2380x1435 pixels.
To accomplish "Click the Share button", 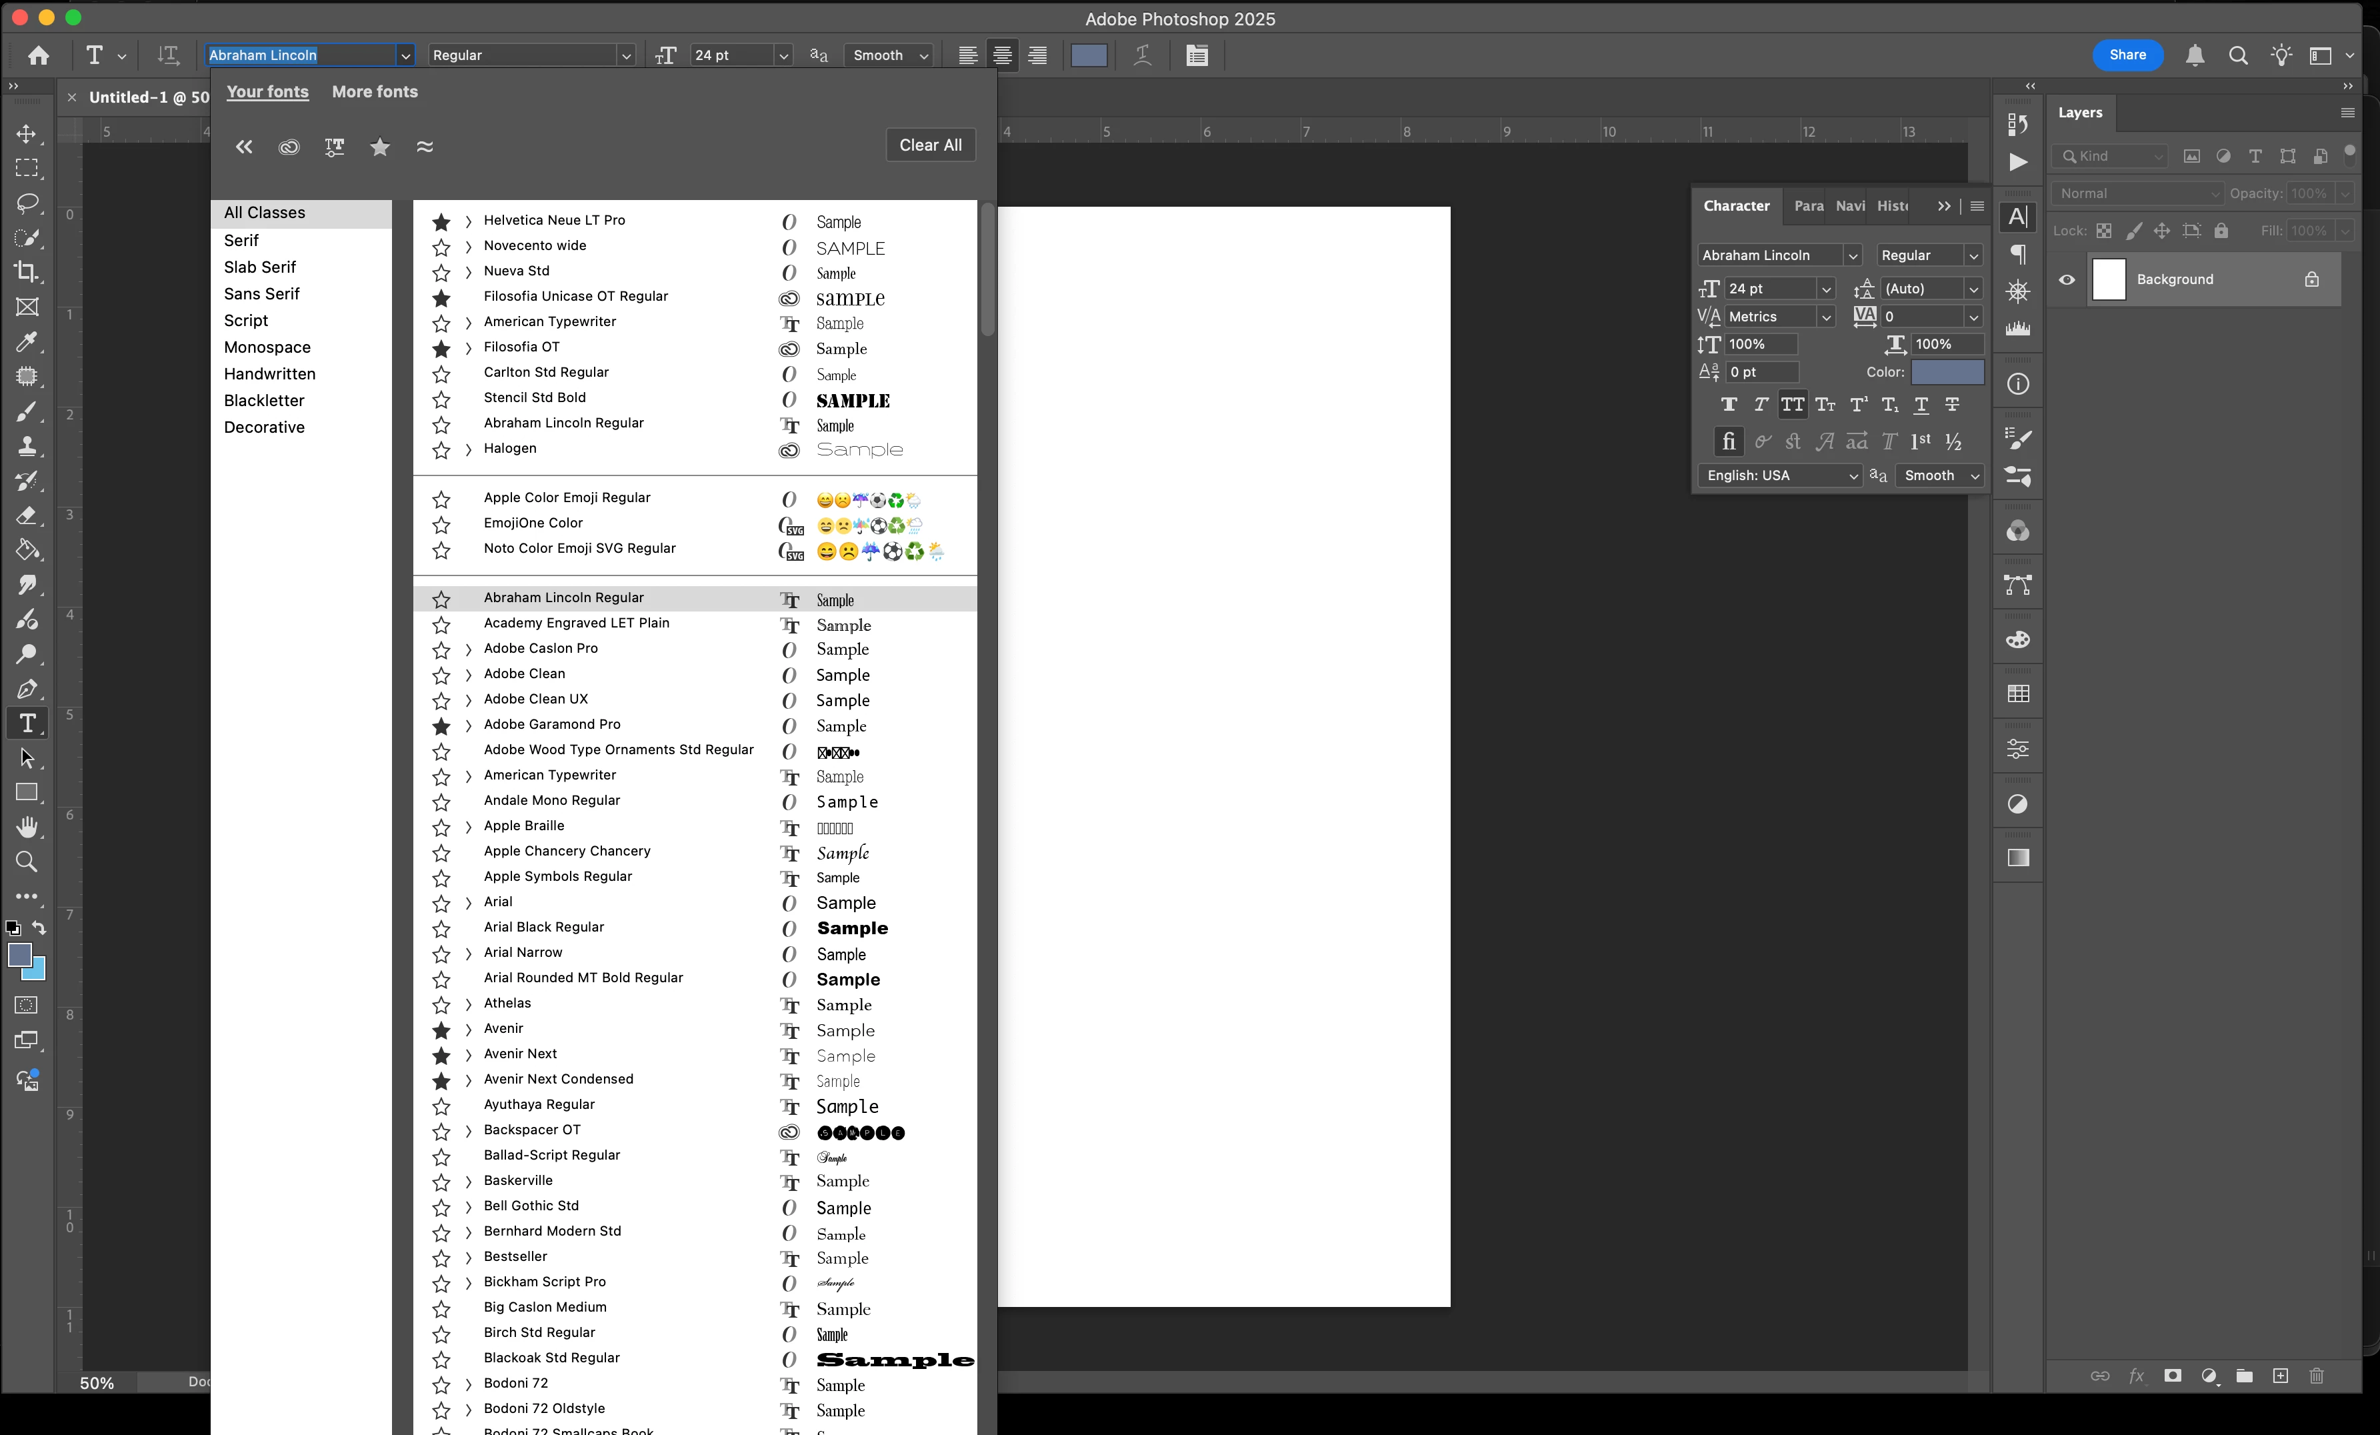I will 2127,55.
